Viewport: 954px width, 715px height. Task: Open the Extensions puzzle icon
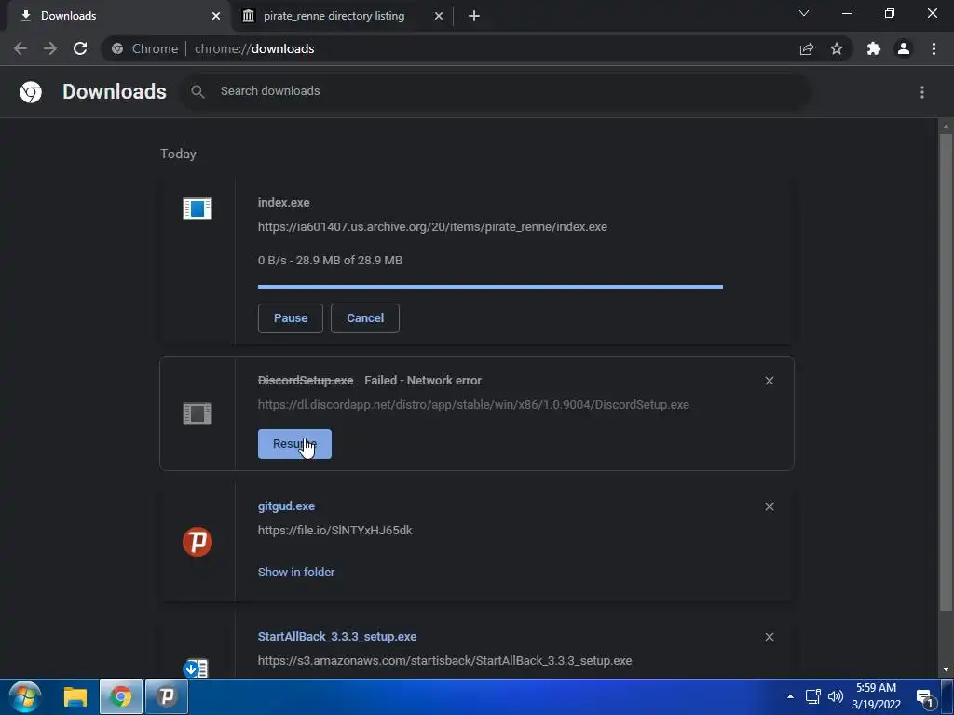(874, 48)
